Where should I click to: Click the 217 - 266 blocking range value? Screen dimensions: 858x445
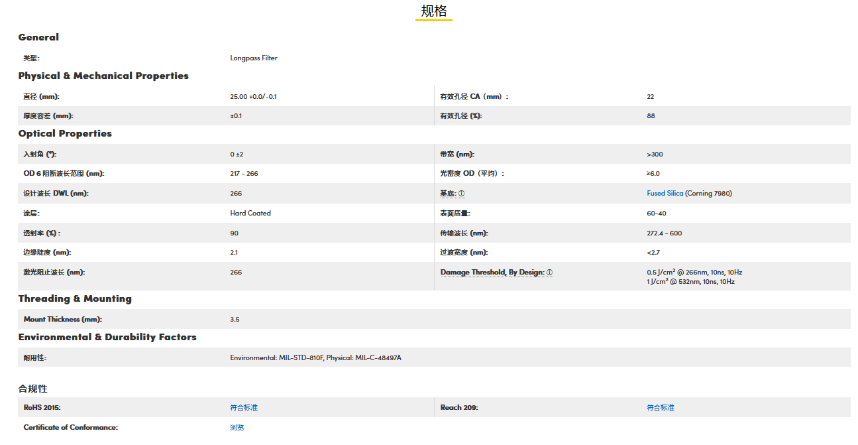pyautogui.click(x=244, y=174)
